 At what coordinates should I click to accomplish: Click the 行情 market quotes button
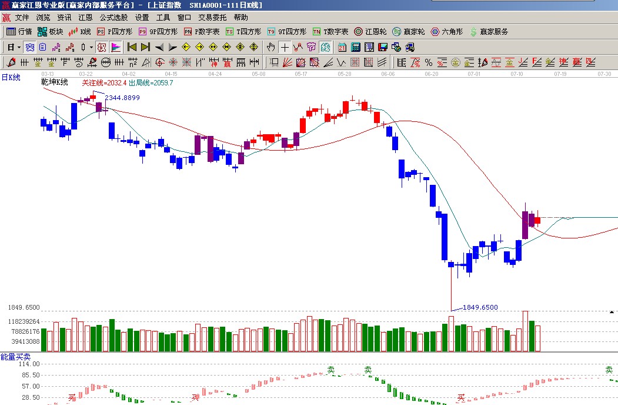(x=19, y=32)
